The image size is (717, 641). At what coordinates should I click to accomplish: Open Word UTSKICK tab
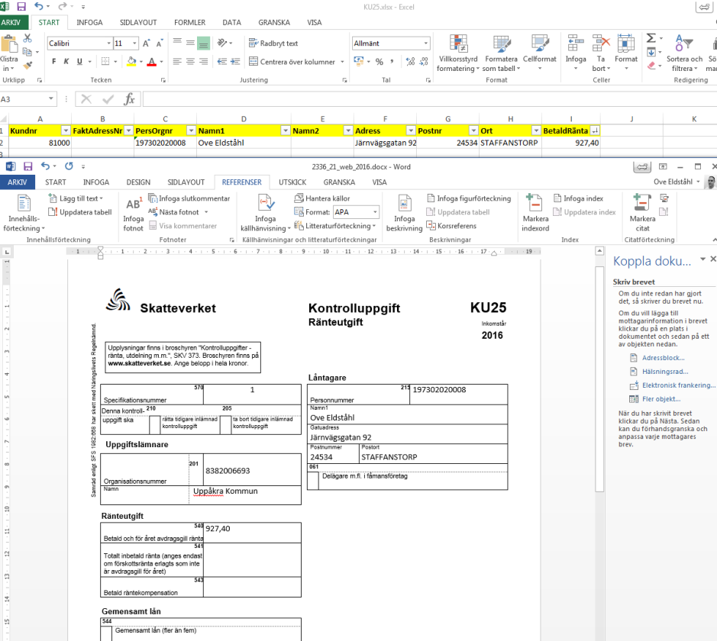(292, 182)
